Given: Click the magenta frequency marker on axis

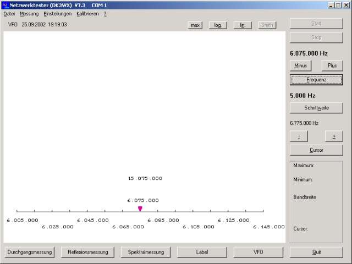Looking at the screenshot, I should point(140,209).
